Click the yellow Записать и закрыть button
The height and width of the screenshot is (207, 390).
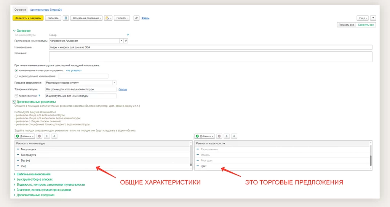point(28,18)
